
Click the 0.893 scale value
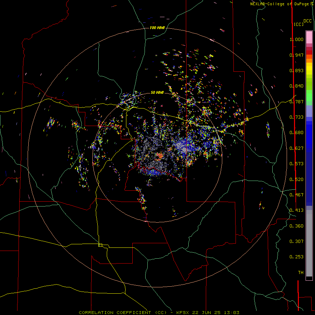[296, 70]
